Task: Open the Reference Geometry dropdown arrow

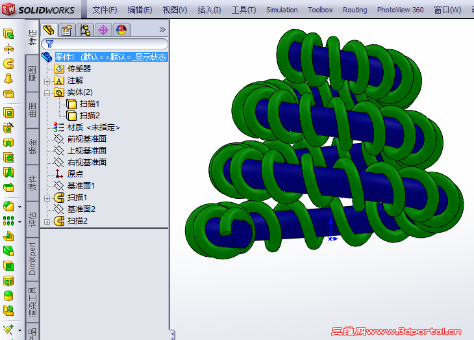Action: (19, 330)
